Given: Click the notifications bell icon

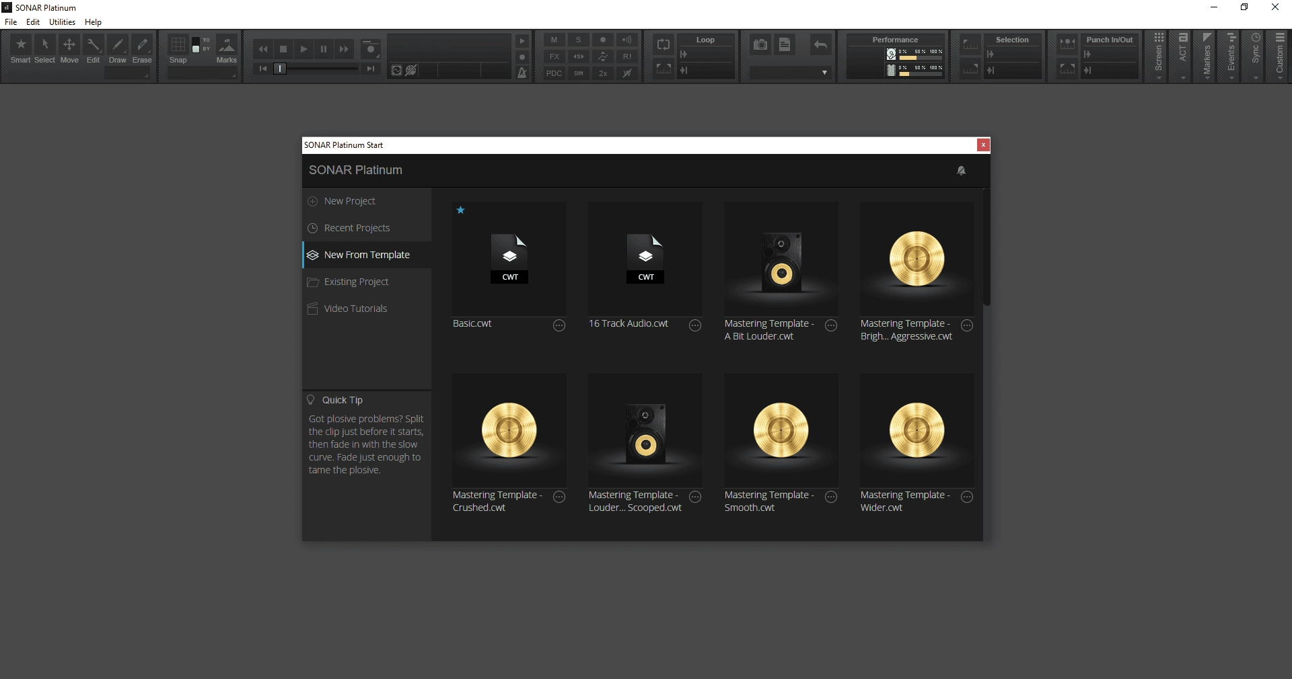Looking at the screenshot, I should tap(961, 171).
